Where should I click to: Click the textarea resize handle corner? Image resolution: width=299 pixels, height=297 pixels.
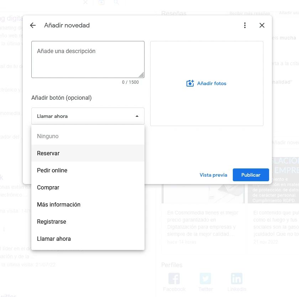(142, 75)
